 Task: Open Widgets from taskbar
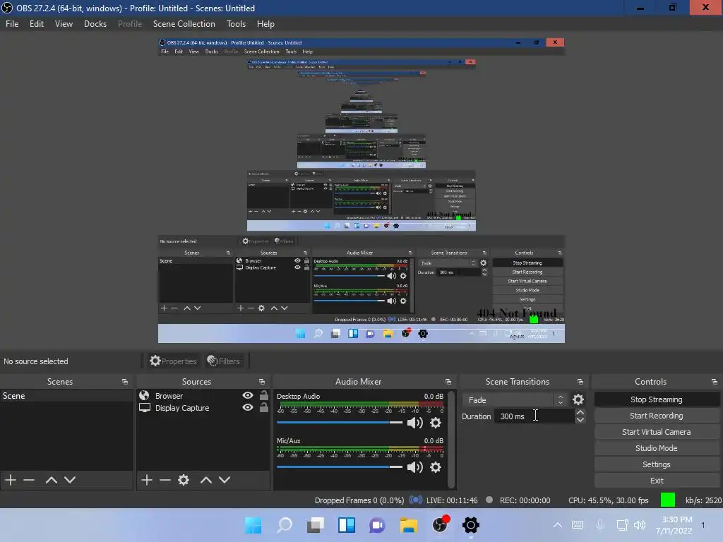pyautogui.click(x=346, y=525)
